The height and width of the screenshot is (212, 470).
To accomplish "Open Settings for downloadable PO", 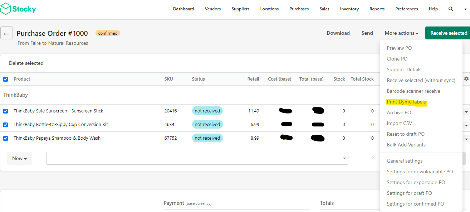I will coord(420,172).
